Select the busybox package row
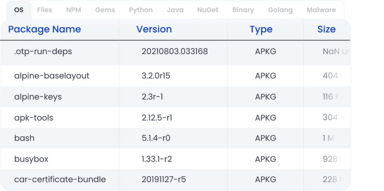Image resolution: width=384 pixels, height=191 pixels. click(175, 159)
